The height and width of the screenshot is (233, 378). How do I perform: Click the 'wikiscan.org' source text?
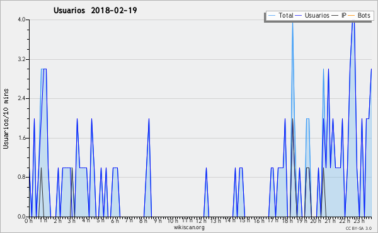[189, 227]
